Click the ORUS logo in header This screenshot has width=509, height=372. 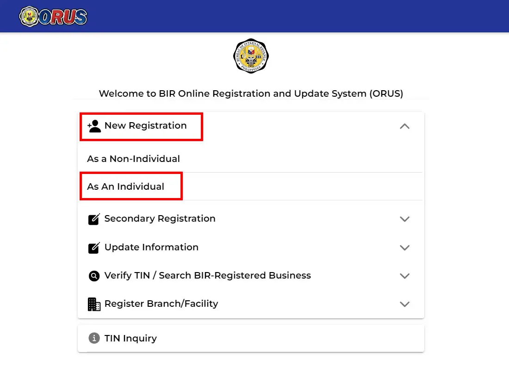53,17
